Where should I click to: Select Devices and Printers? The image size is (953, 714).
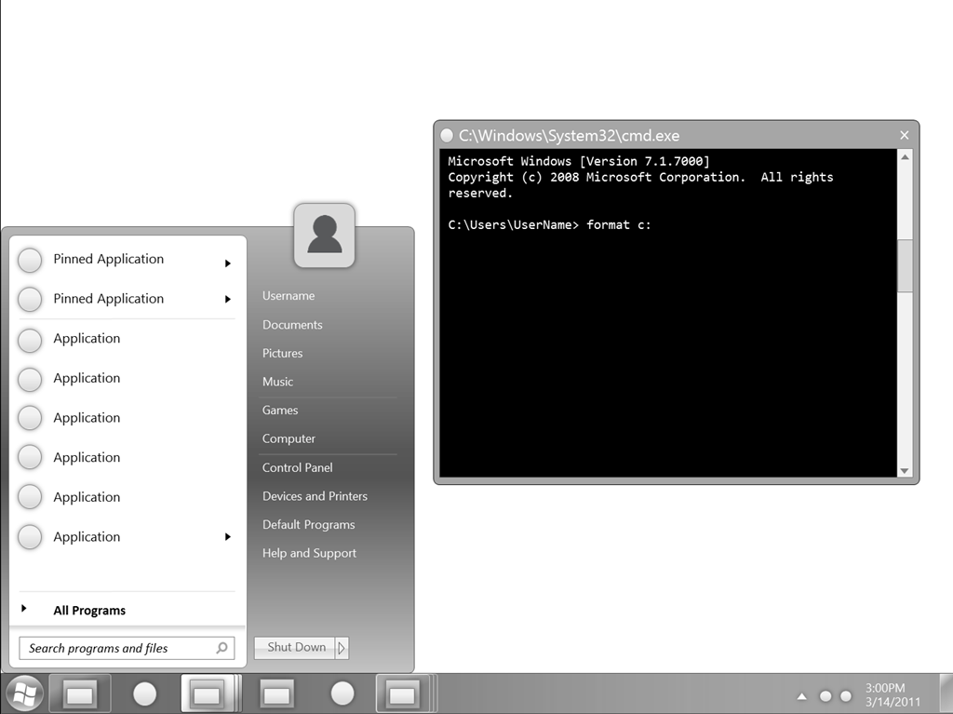315,496
